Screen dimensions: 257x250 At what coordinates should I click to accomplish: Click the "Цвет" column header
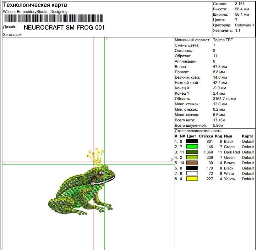click(191, 136)
